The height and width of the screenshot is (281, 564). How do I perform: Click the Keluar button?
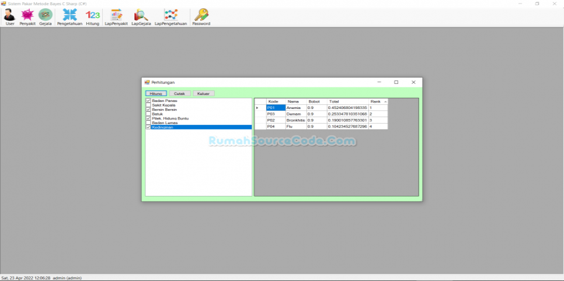click(204, 93)
